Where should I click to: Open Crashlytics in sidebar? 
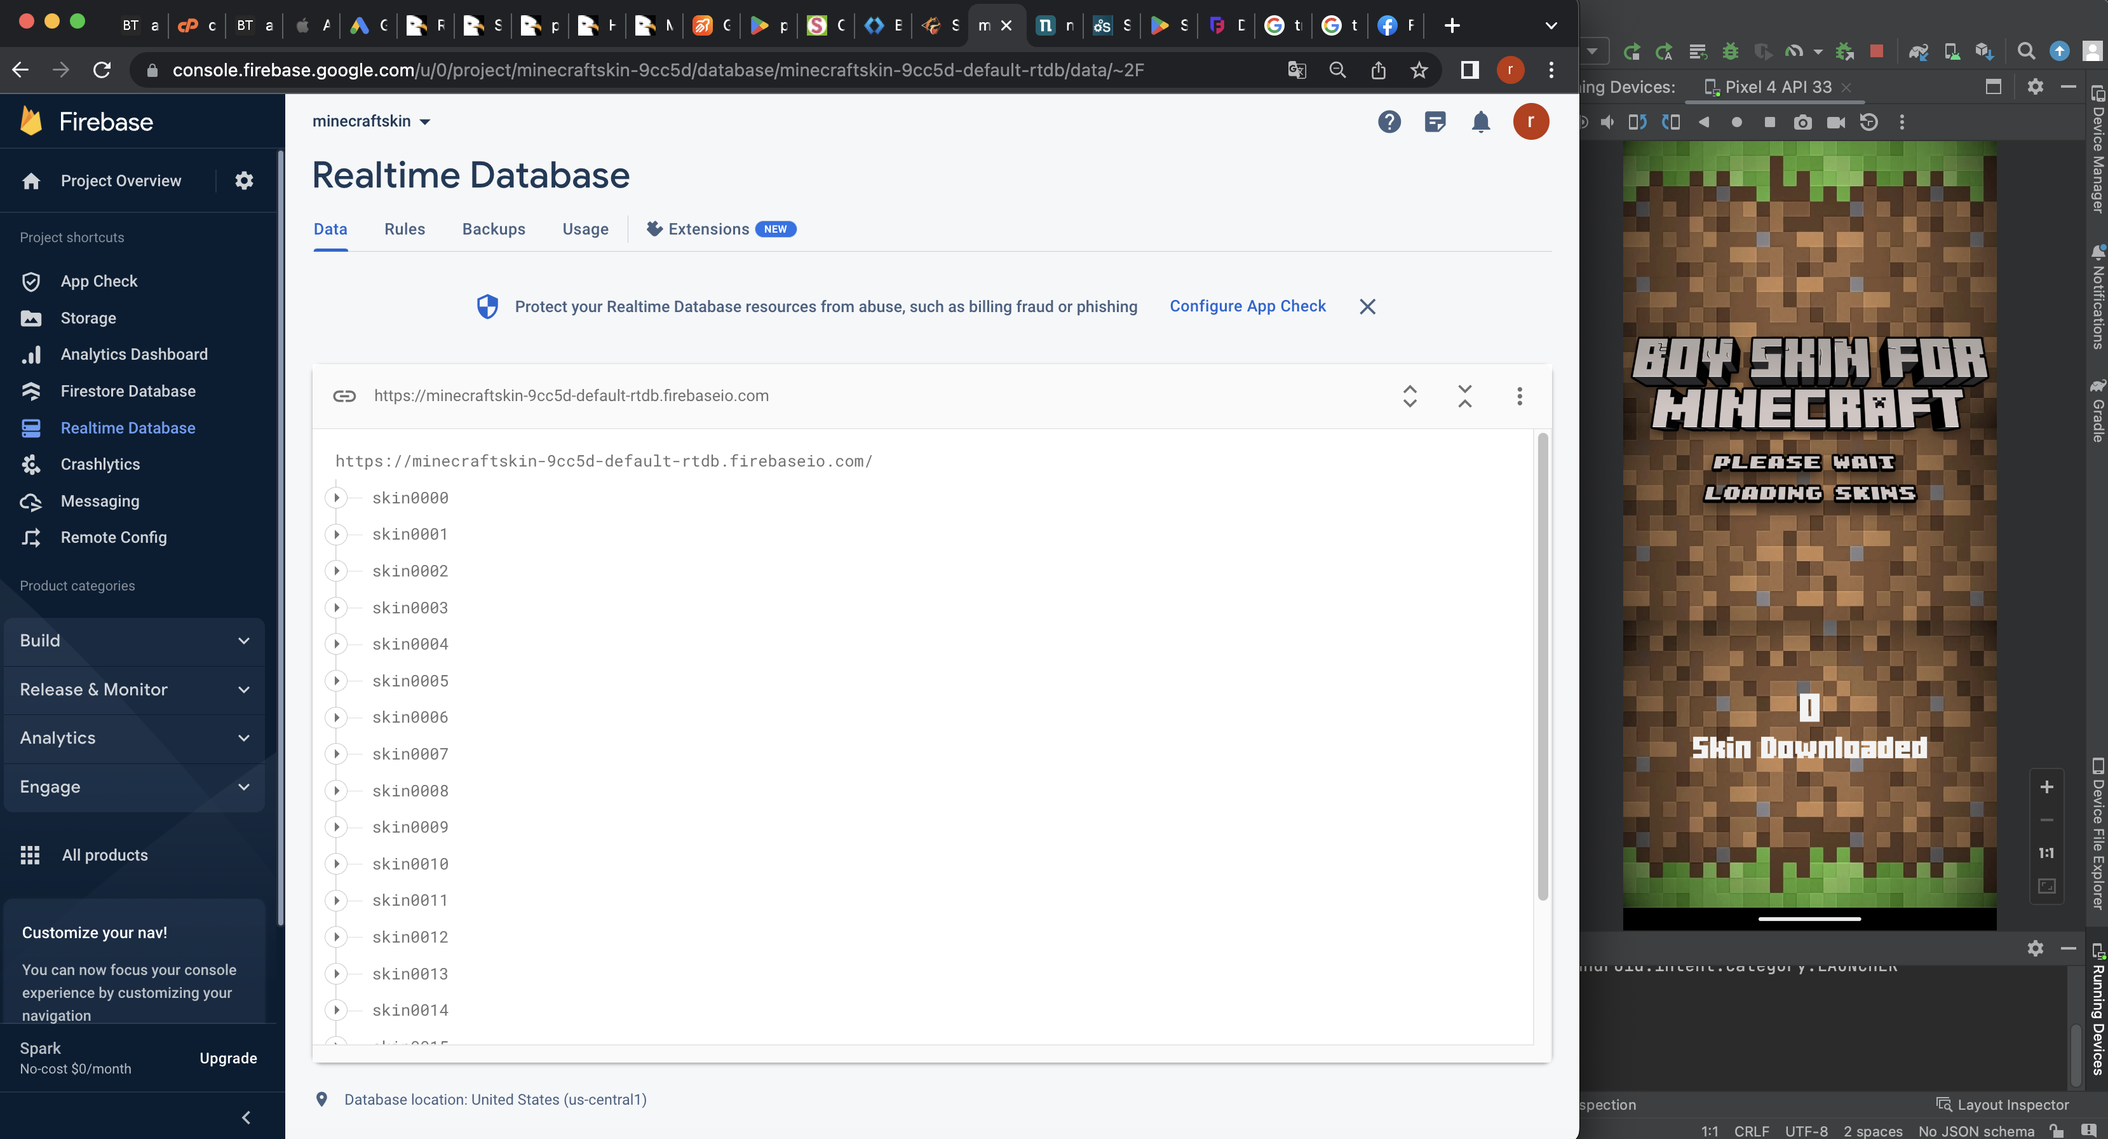pos(100,465)
